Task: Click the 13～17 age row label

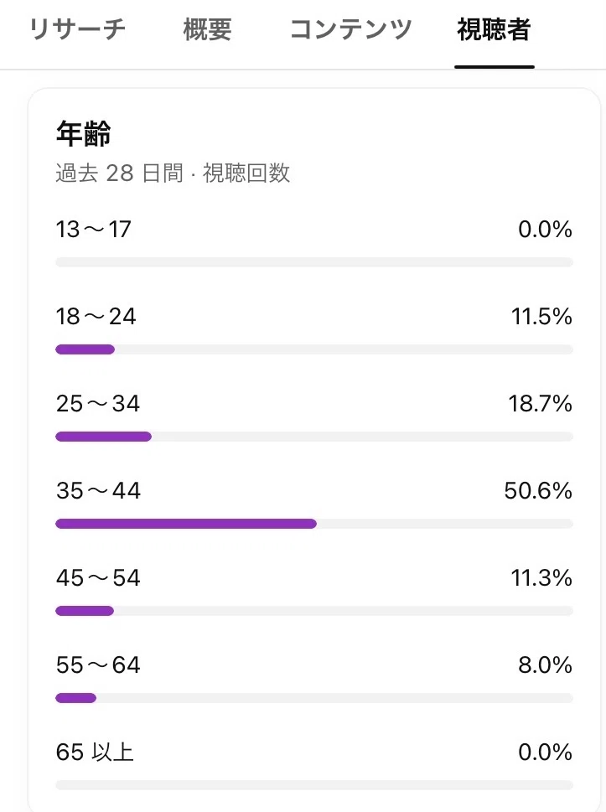Action: (x=94, y=229)
